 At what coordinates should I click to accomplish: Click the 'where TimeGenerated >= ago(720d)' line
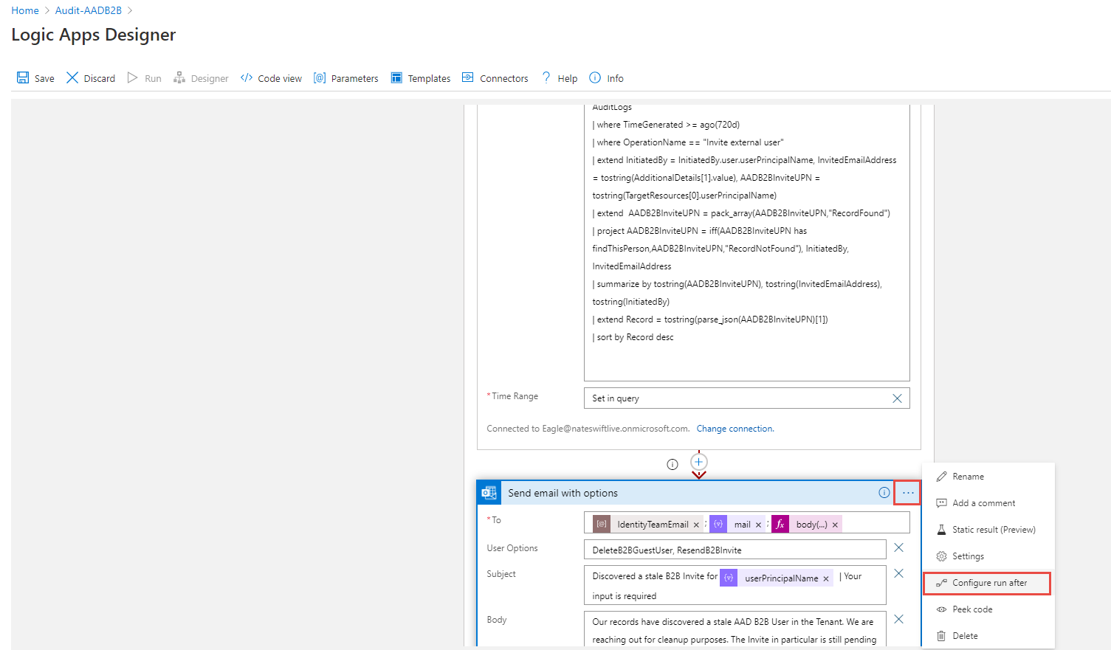[x=666, y=125]
